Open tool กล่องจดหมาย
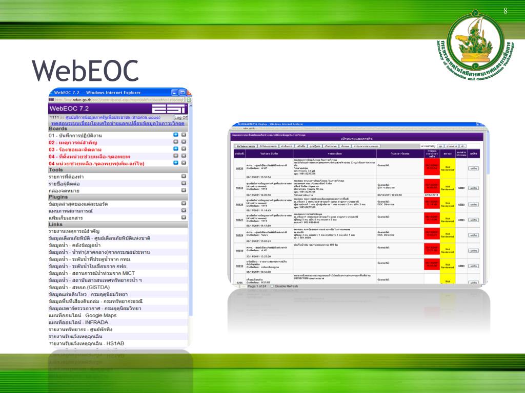The image size is (525, 393). [x=64, y=191]
